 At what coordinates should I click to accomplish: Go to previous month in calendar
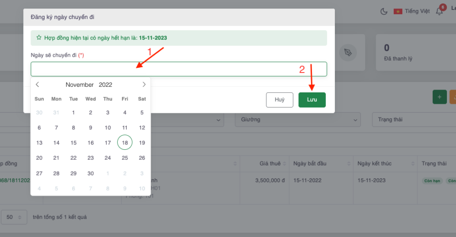coord(38,85)
